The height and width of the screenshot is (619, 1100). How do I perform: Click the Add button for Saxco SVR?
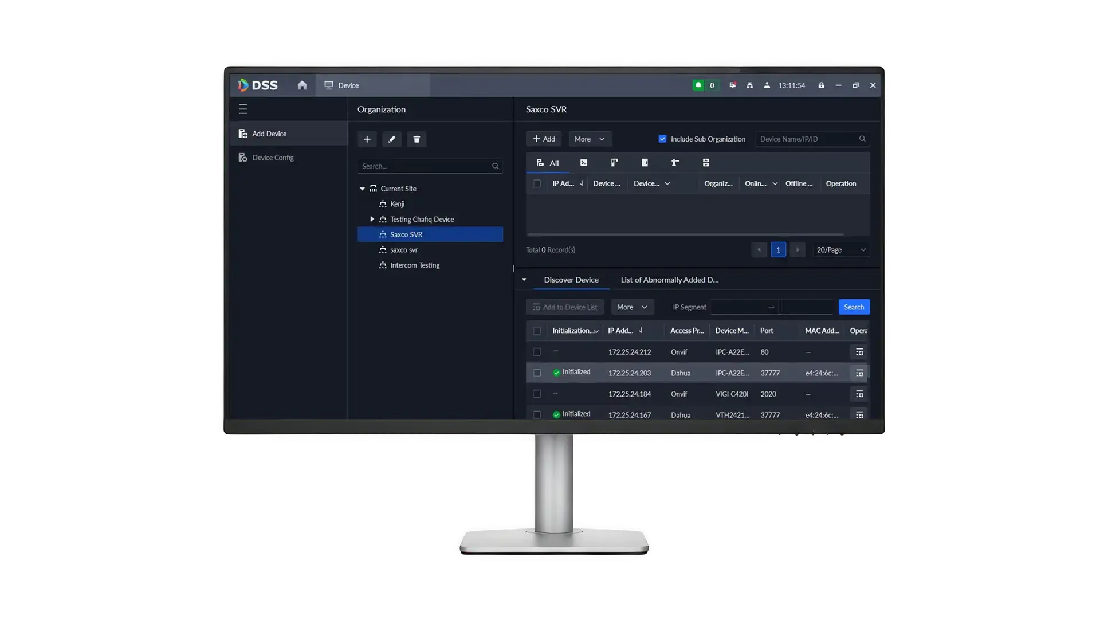point(543,139)
